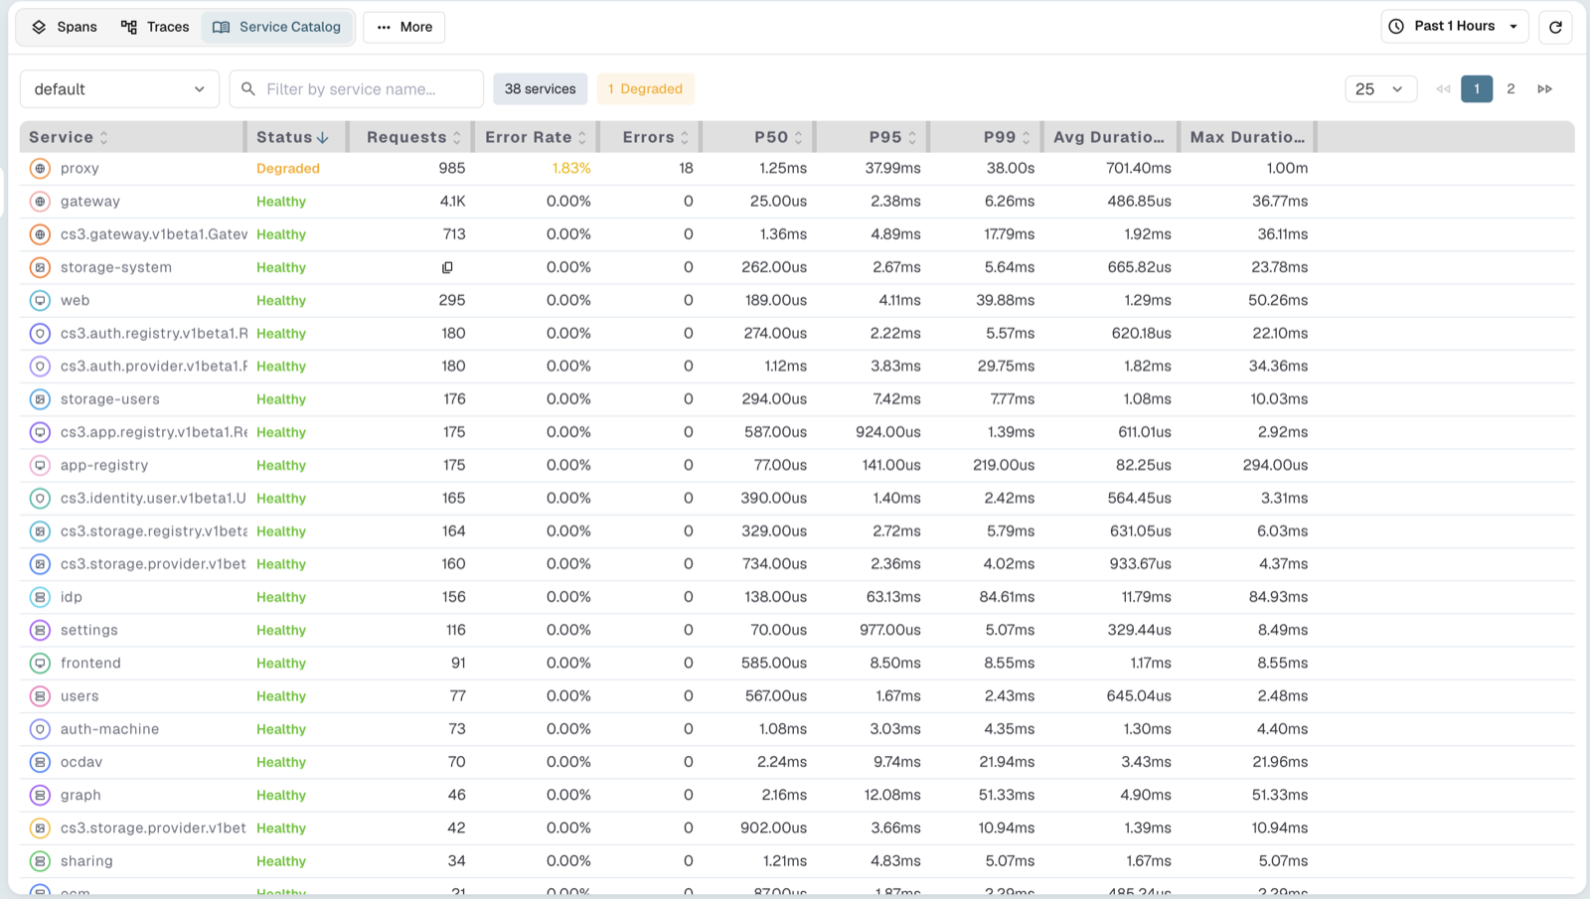Screen dimensions: 1590x899
Task: Click the storage-users service icon
Action: point(40,399)
